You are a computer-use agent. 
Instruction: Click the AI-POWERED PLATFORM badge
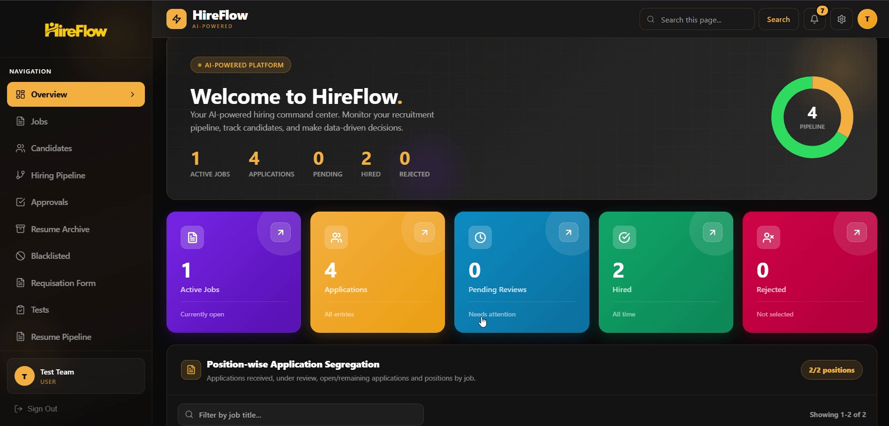coord(241,65)
